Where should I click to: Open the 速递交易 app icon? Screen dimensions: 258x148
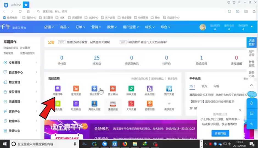[x=113, y=104]
